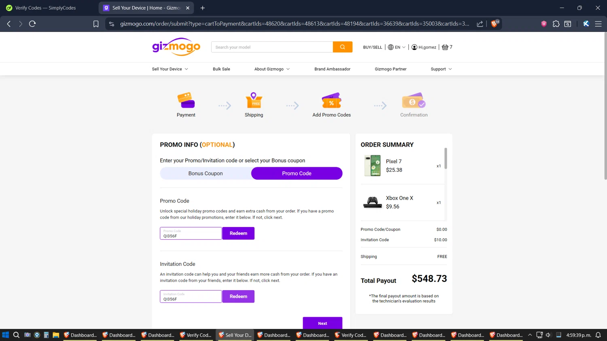Switch to Verify Codes — SimplyCodes tab
The width and height of the screenshot is (607, 341).
pyautogui.click(x=45, y=8)
